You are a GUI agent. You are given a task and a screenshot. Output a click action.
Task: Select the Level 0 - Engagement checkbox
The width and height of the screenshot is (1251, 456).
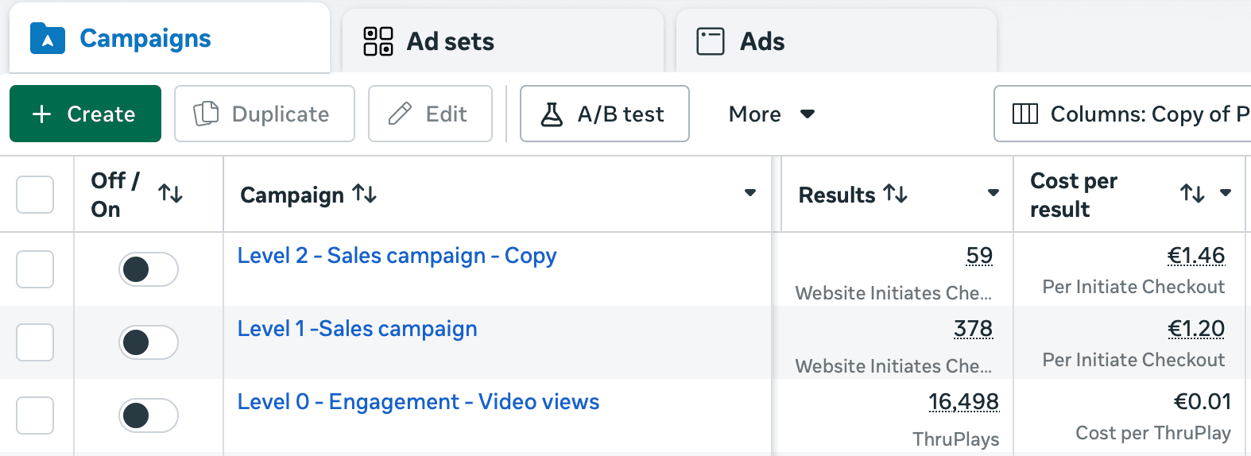35,415
